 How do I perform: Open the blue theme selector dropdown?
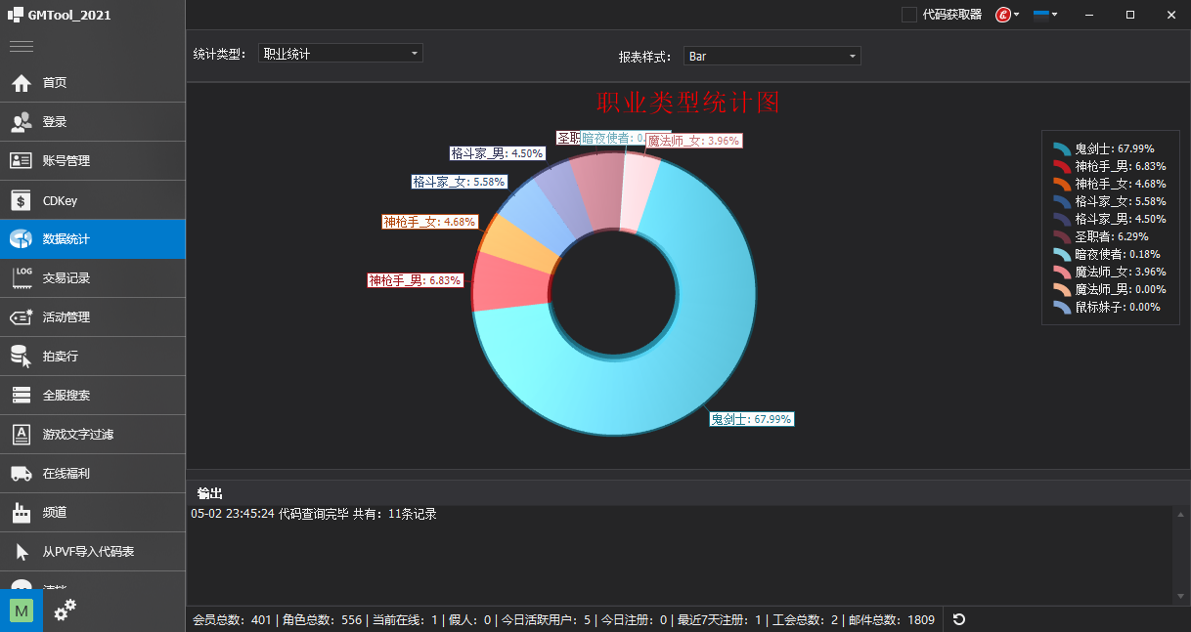pyautogui.click(x=1045, y=15)
